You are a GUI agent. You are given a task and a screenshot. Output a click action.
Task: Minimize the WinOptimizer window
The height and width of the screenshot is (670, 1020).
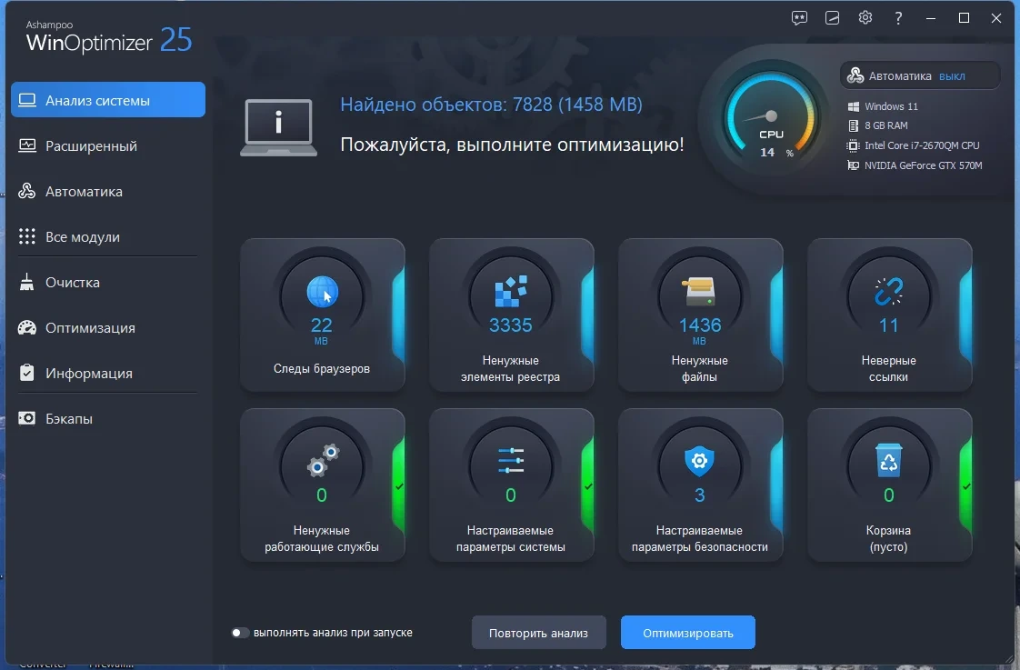[x=931, y=18]
